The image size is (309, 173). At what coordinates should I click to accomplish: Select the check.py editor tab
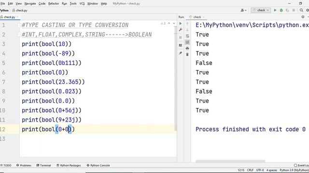pyautogui.click(x=9, y=17)
